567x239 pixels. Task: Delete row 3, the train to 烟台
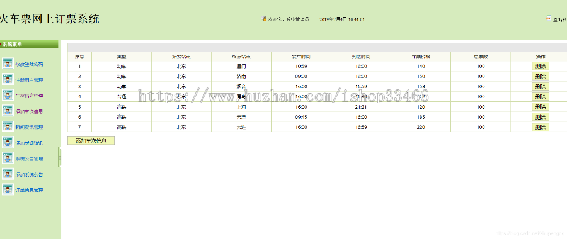tap(541, 86)
